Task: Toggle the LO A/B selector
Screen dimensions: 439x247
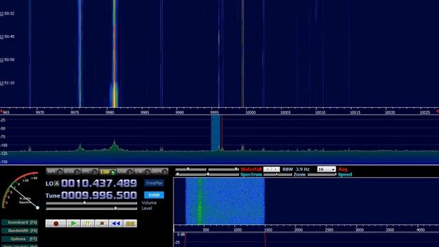Action: 57,184
